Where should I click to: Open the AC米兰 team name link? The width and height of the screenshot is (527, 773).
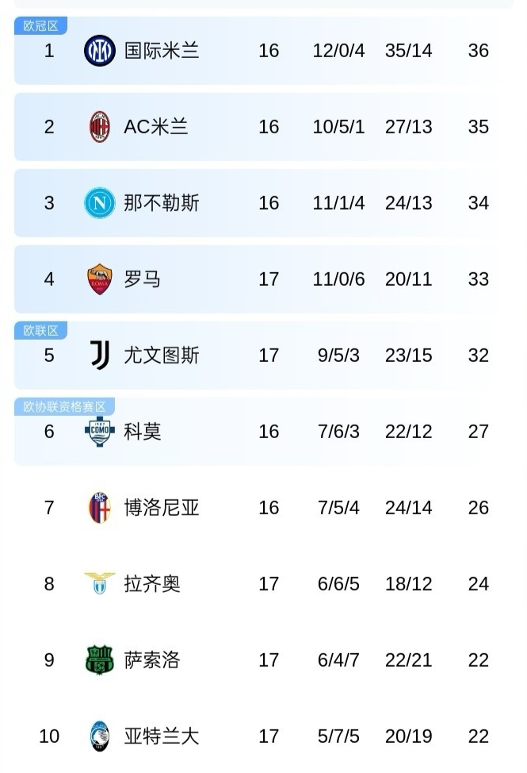156,127
